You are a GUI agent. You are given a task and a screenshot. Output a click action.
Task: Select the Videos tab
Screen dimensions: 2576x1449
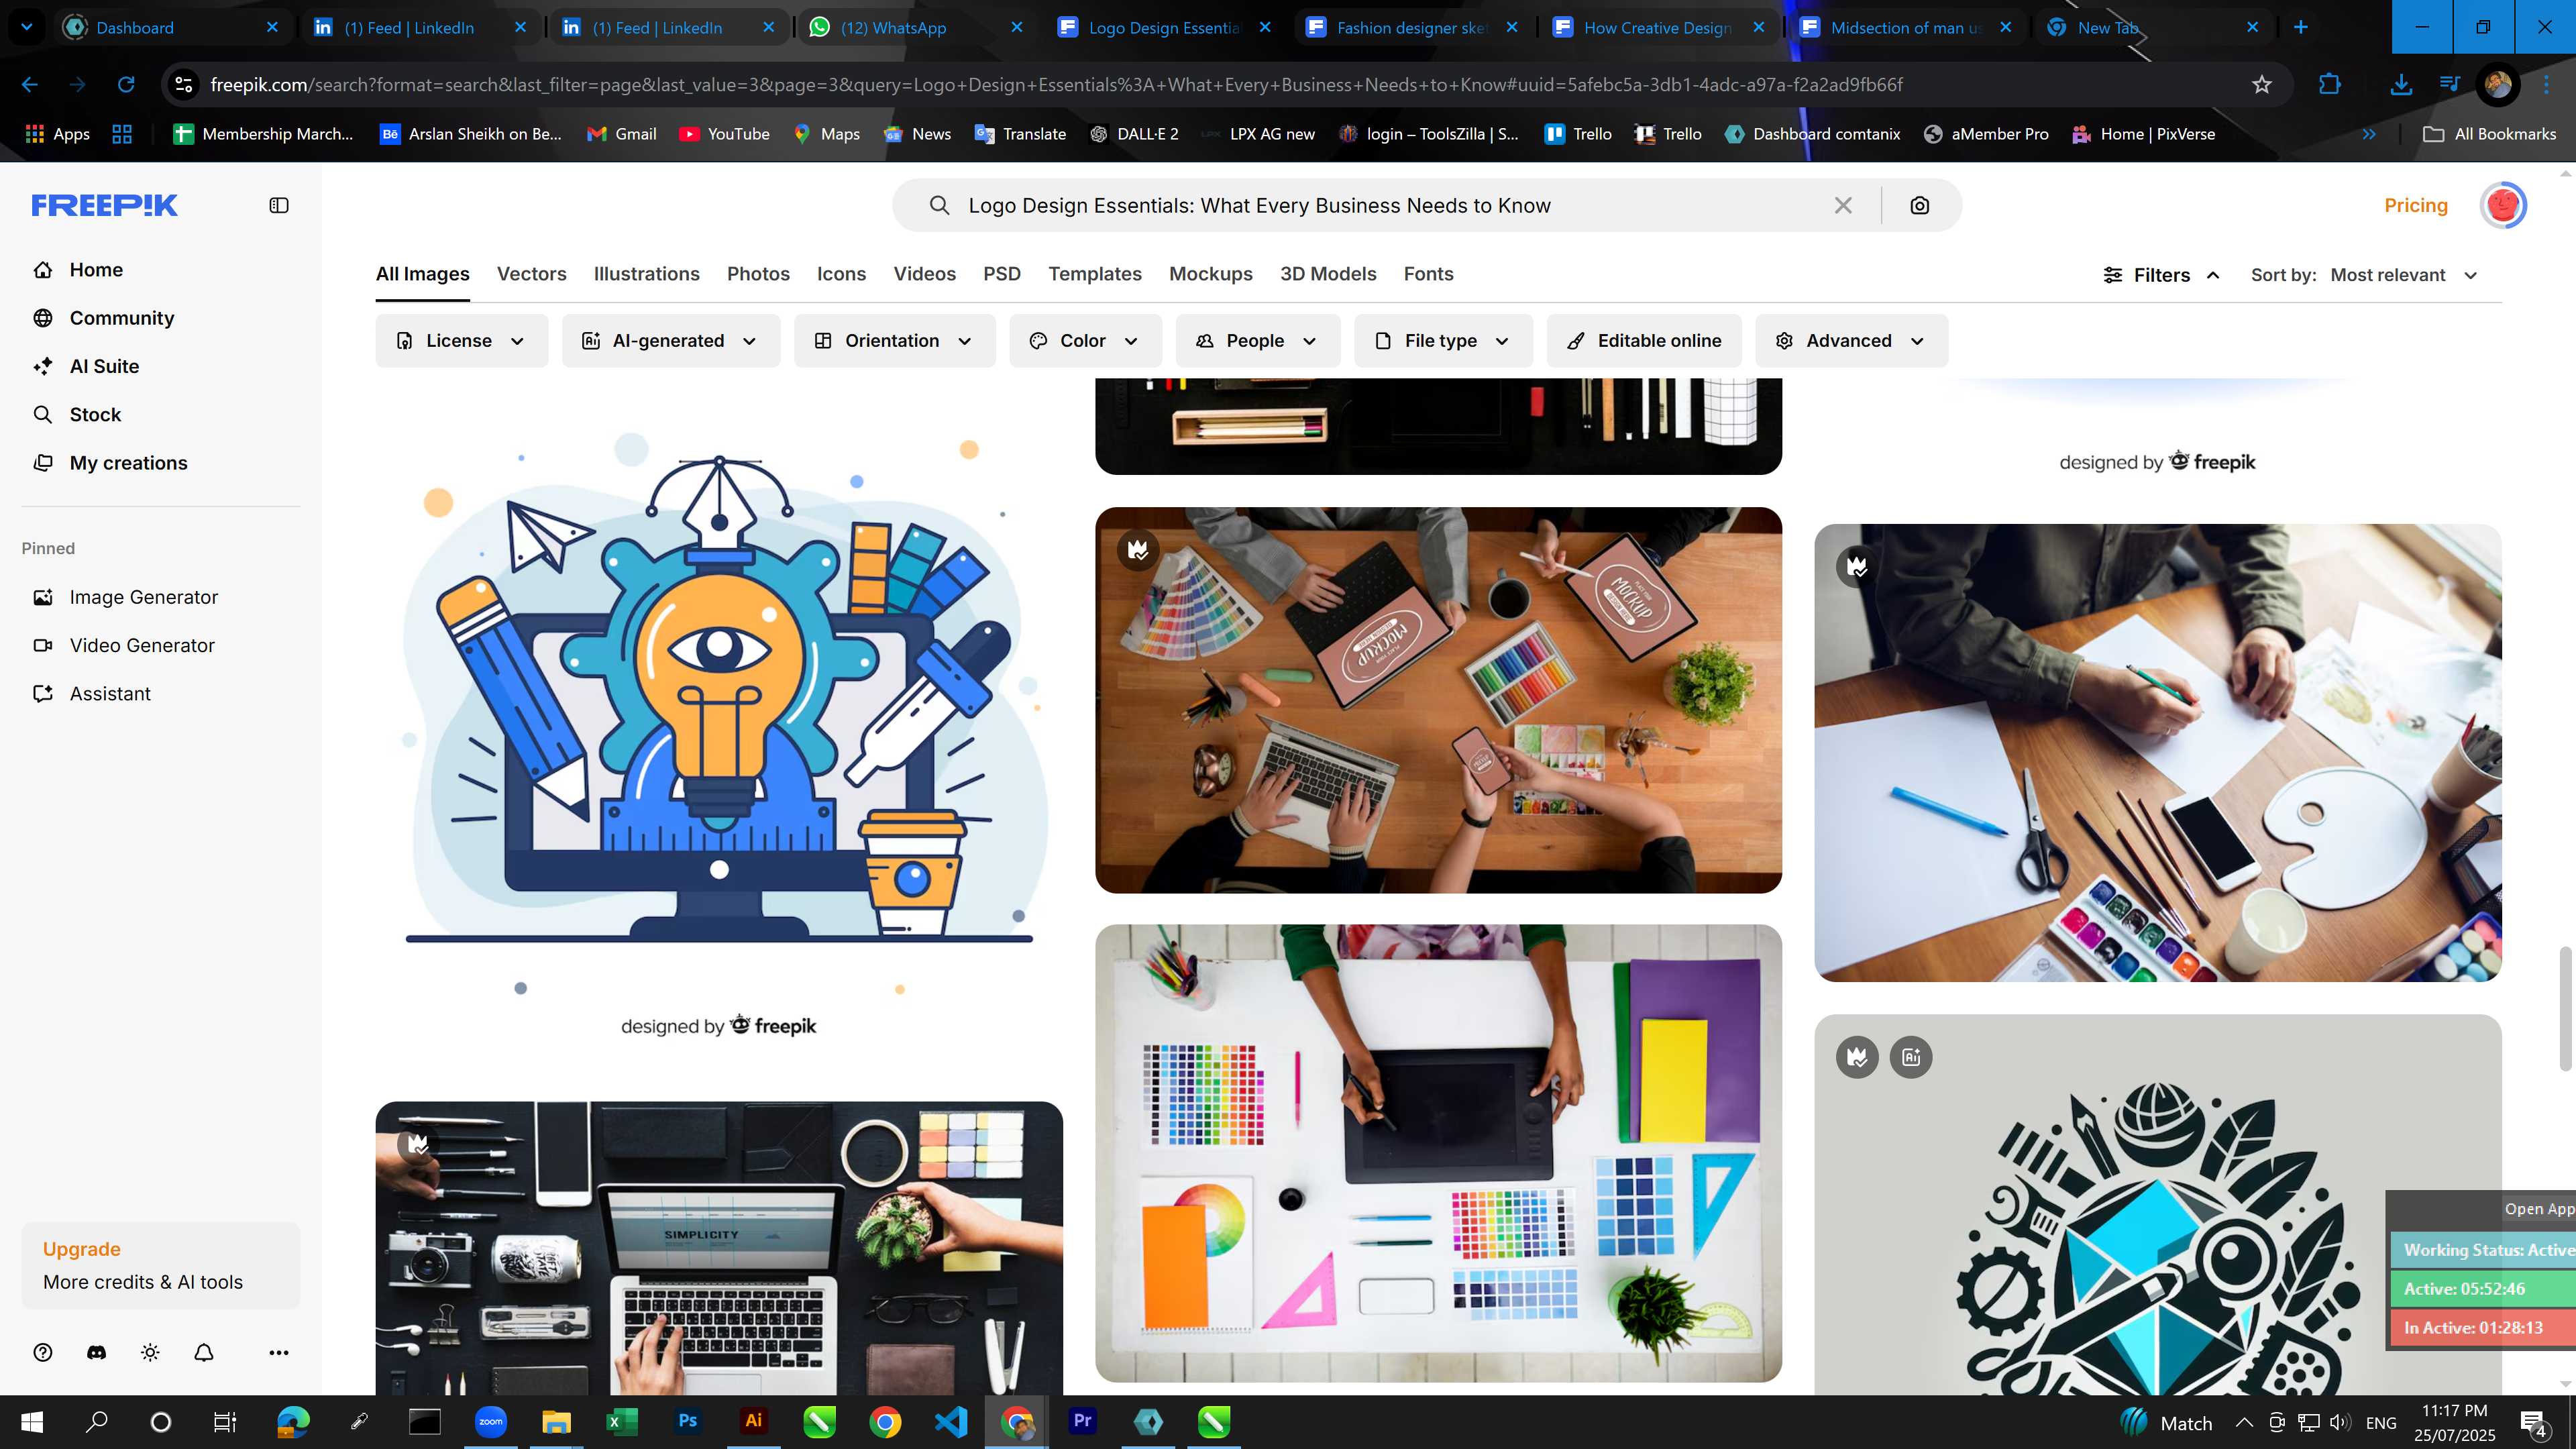pos(924,274)
